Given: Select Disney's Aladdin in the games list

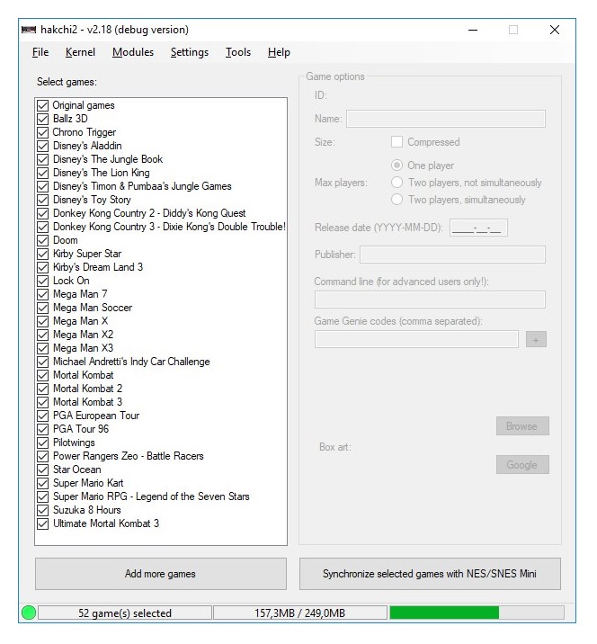Looking at the screenshot, I should 87,146.
